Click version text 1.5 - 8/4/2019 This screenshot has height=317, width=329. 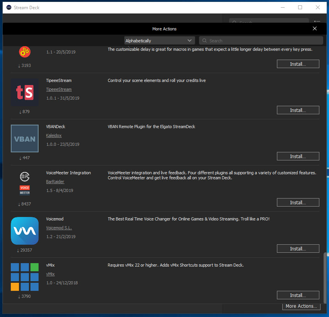click(59, 190)
